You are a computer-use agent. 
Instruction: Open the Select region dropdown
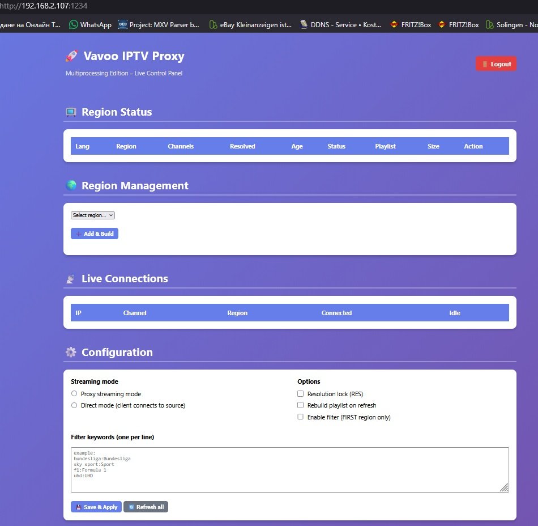point(93,215)
